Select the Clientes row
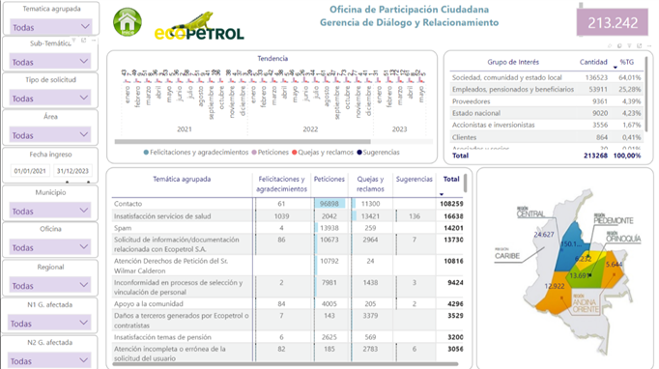 [546, 137]
